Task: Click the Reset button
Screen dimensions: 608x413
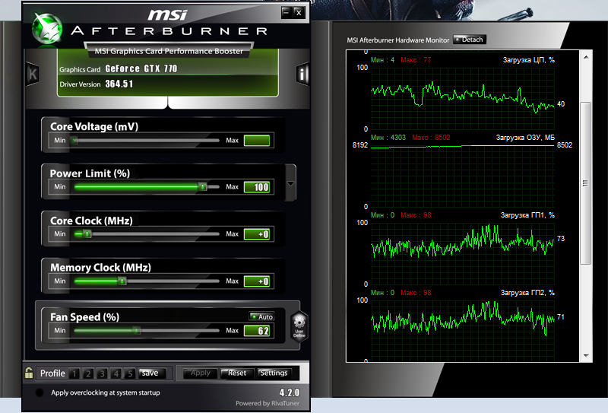Action: [237, 373]
